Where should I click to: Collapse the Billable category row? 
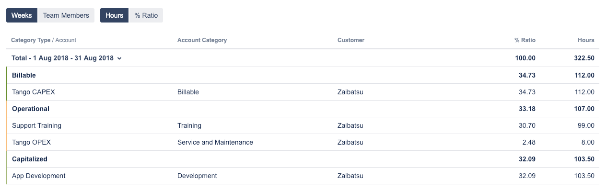[x=24, y=75]
